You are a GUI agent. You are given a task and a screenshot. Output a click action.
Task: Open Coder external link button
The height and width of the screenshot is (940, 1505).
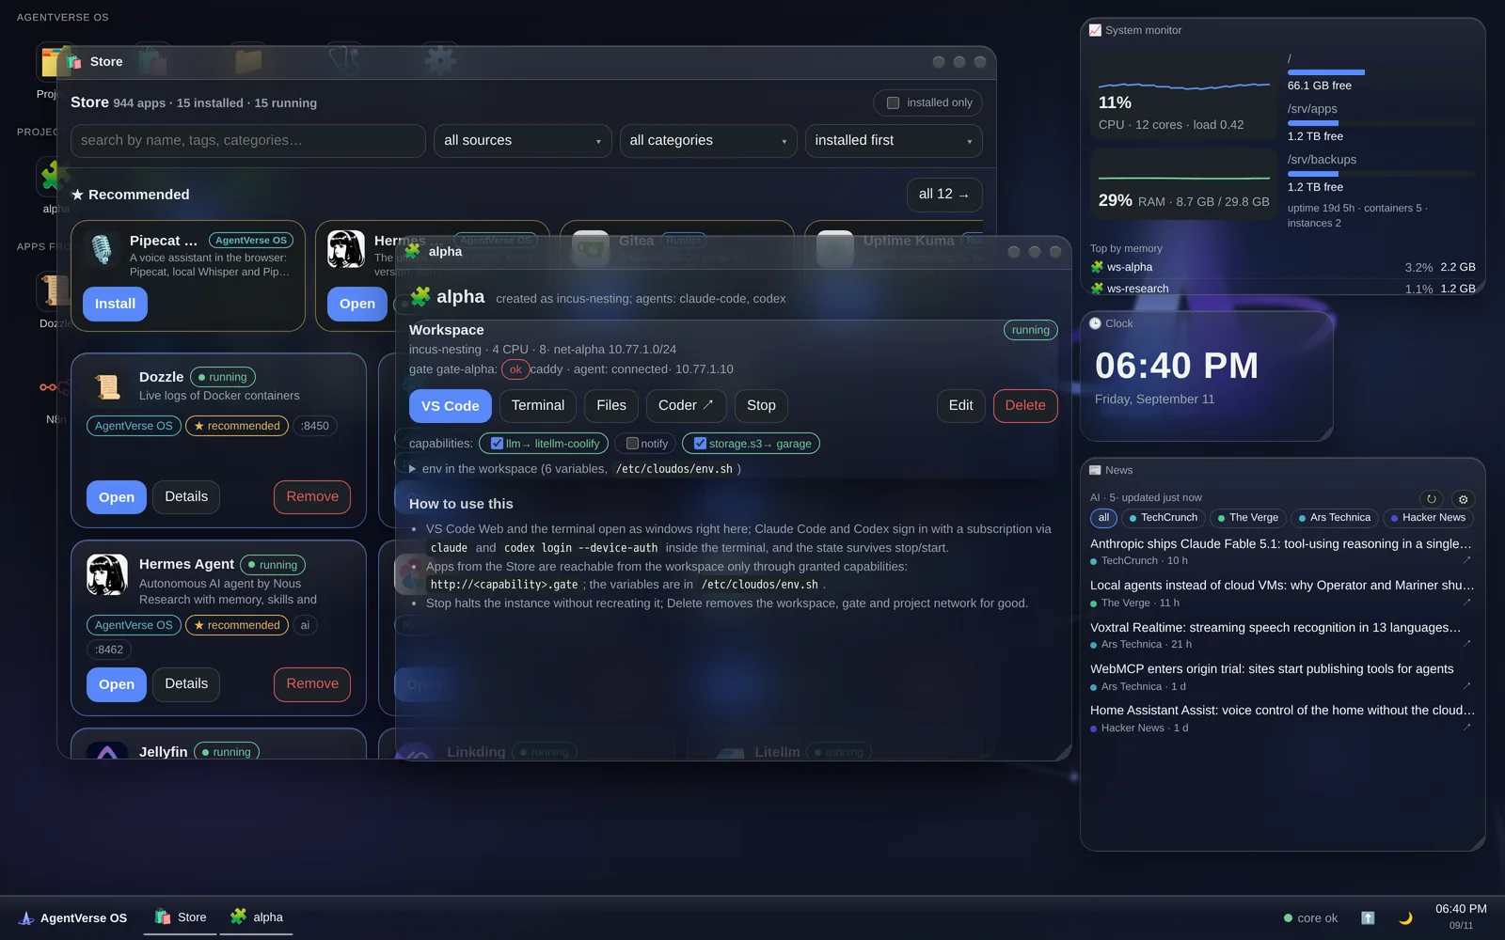pos(686,405)
